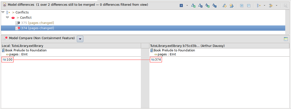Click the Accept change icon with green check
Image resolution: width=291 pixels, height=109 pixels.
(193, 5)
